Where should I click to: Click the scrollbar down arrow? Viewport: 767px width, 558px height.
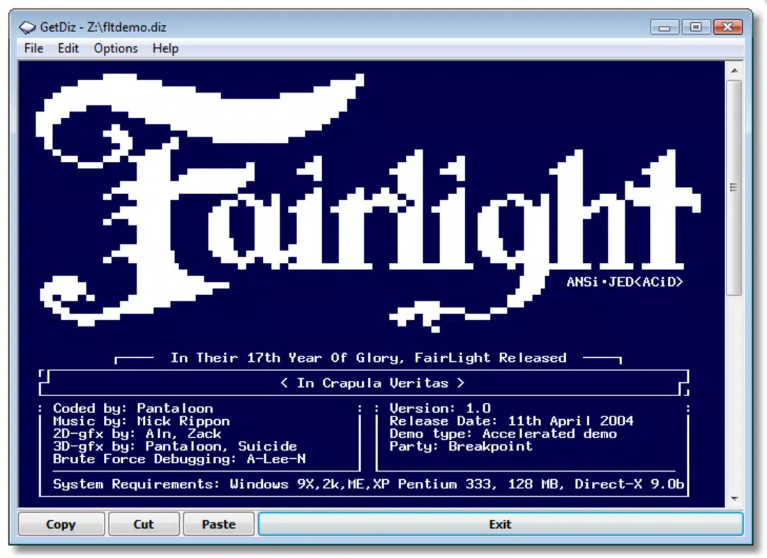(x=734, y=499)
